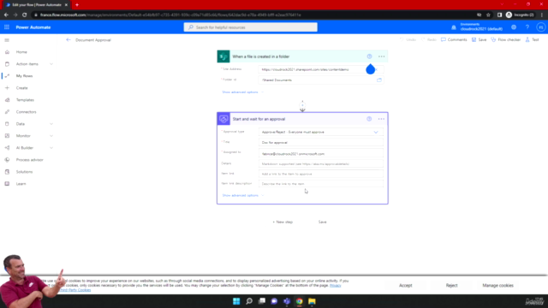Image resolution: width=548 pixels, height=308 pixels.
Task: Open the Approval type dropdown
Action: (x=321, y=133)
